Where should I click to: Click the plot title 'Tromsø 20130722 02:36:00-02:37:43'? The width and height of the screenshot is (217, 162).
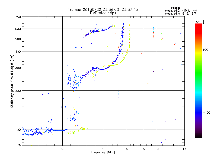click(103, 9)
